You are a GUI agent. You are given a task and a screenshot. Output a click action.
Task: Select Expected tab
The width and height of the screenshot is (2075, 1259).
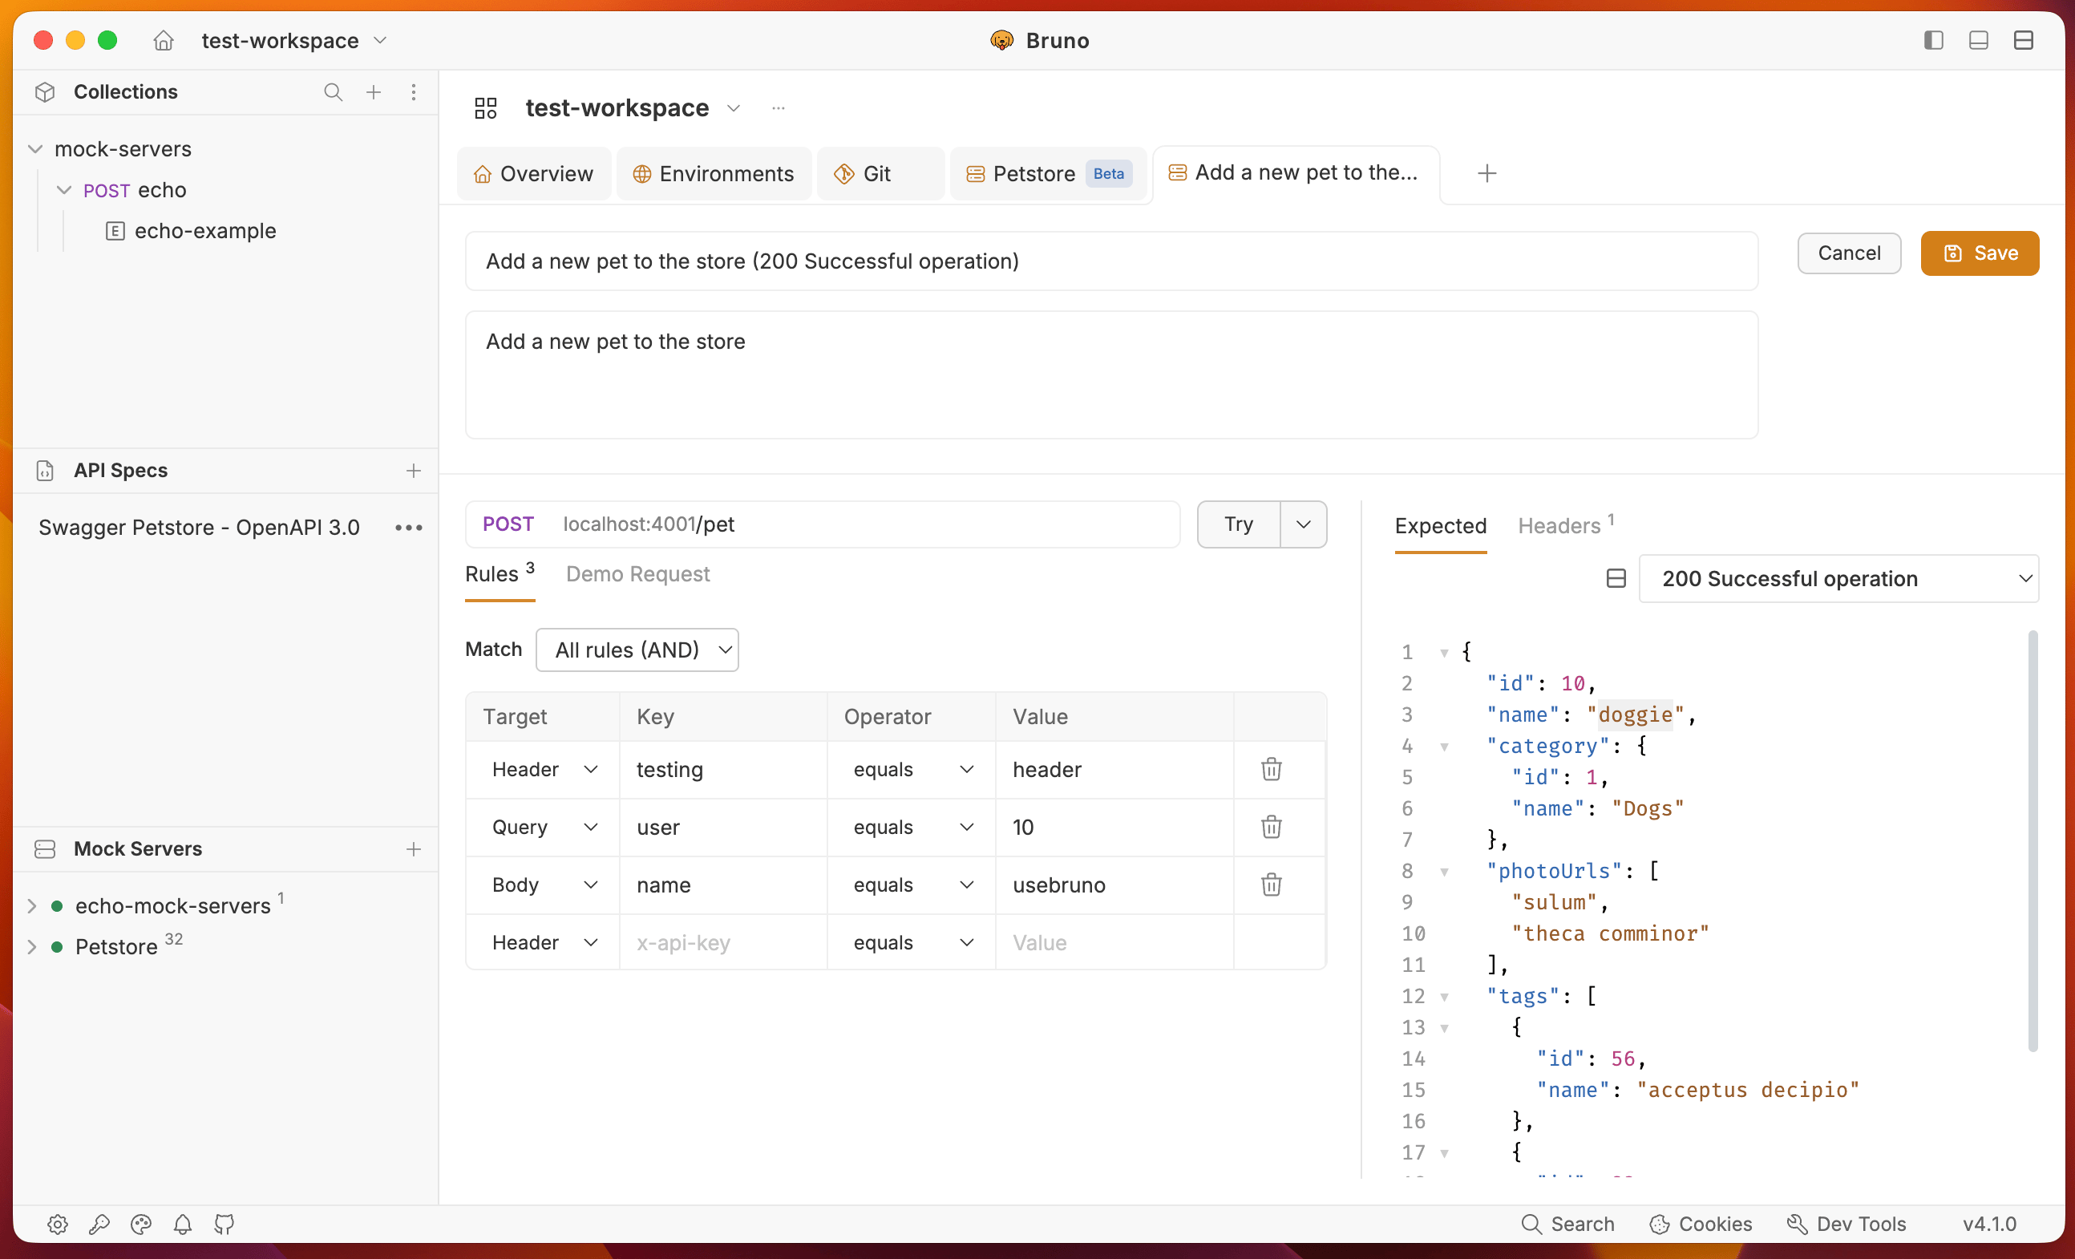(x=1441, y=525)
